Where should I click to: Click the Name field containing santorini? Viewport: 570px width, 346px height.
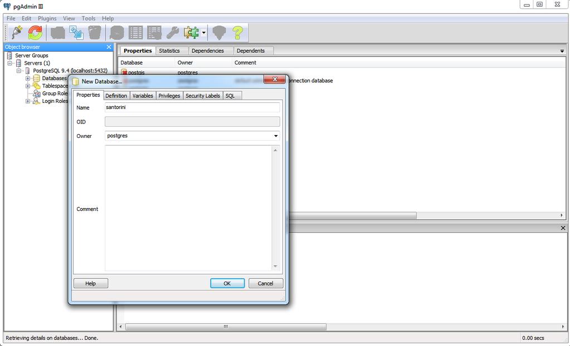(x=192, y=107)
